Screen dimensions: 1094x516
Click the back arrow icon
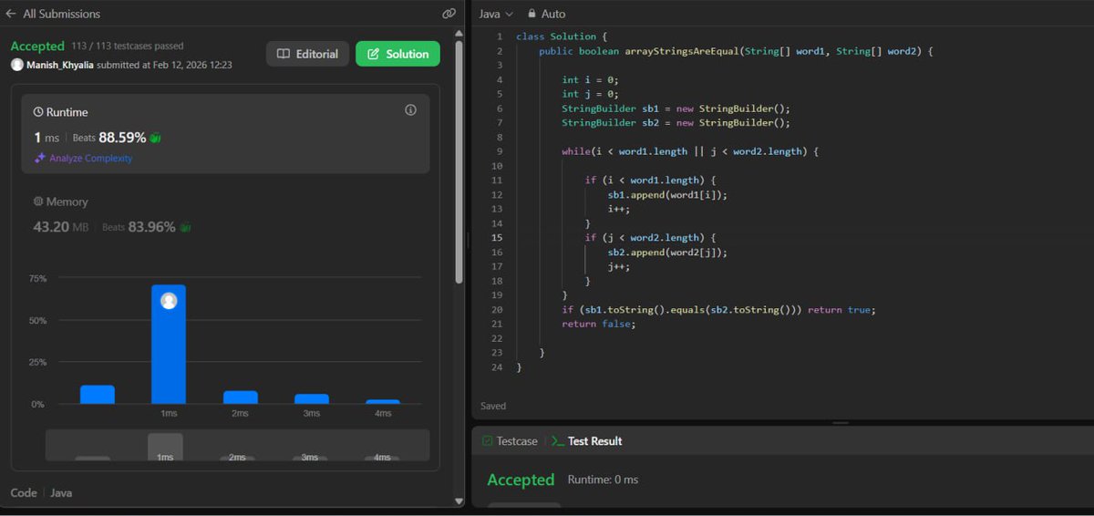[11, 14]
